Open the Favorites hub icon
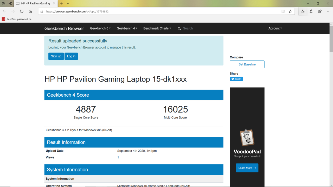 [303, 11]
